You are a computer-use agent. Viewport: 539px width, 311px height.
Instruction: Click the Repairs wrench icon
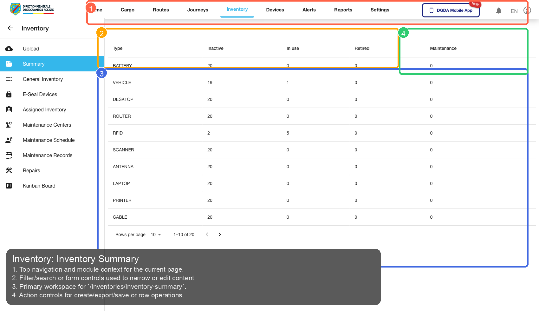coord(9,170)
